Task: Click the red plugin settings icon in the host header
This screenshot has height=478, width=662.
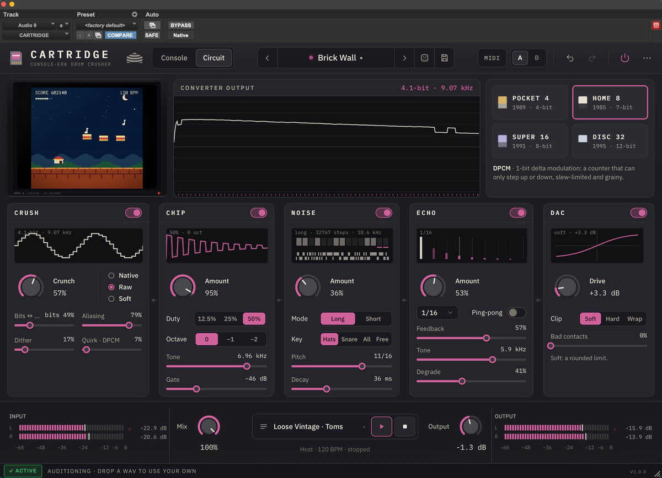Action: point(656,25)
